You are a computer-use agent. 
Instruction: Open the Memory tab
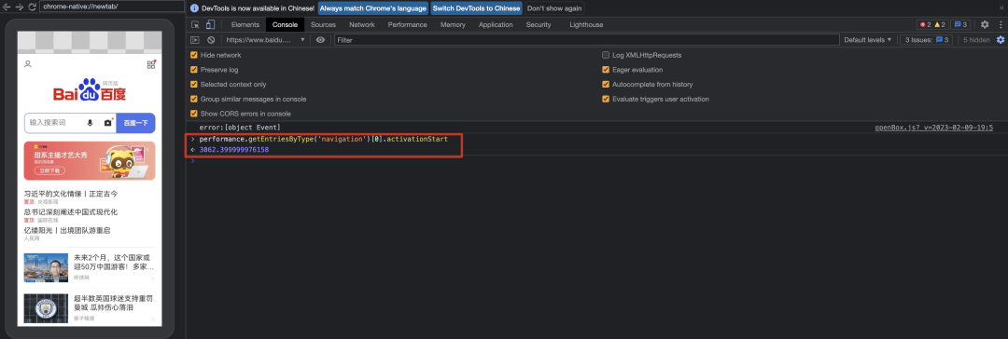(x=454, y=24)
